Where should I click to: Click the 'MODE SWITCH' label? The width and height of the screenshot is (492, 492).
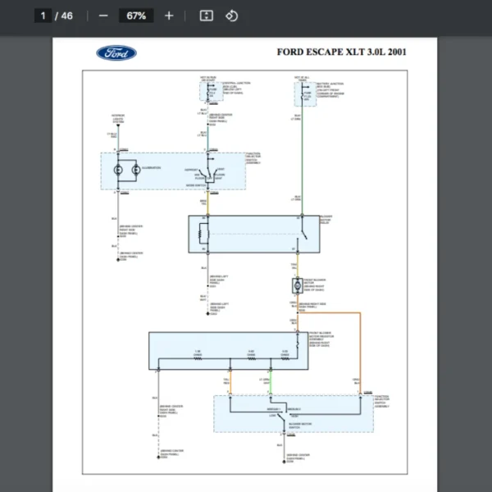196,185
